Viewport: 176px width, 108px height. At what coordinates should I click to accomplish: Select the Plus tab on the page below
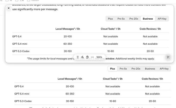coord(112,69)
